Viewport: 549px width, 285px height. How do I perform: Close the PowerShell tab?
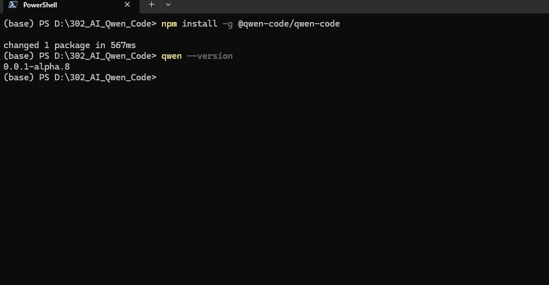(x=127, y=5)
